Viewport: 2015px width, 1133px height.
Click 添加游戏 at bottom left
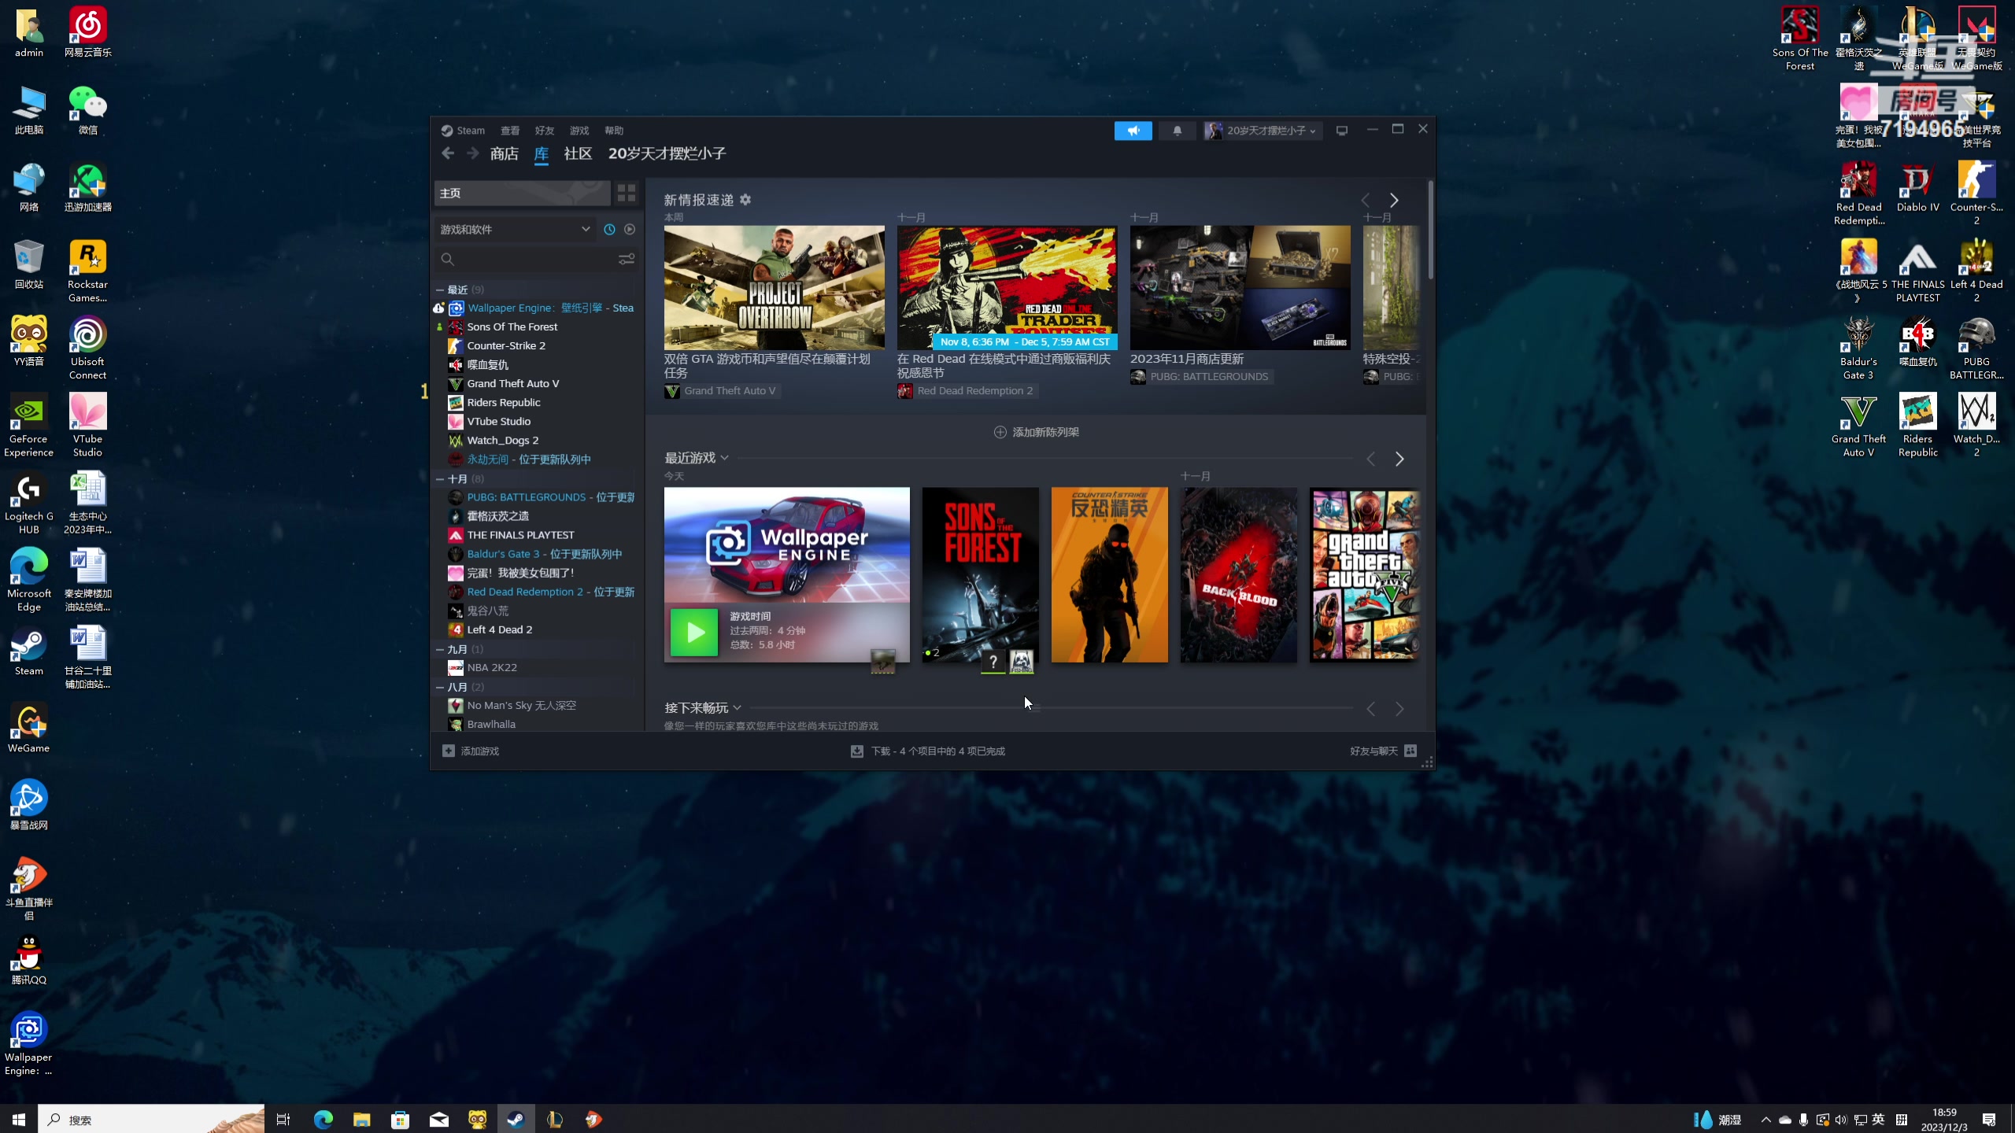pyautogui.click(x=471, y=751)
